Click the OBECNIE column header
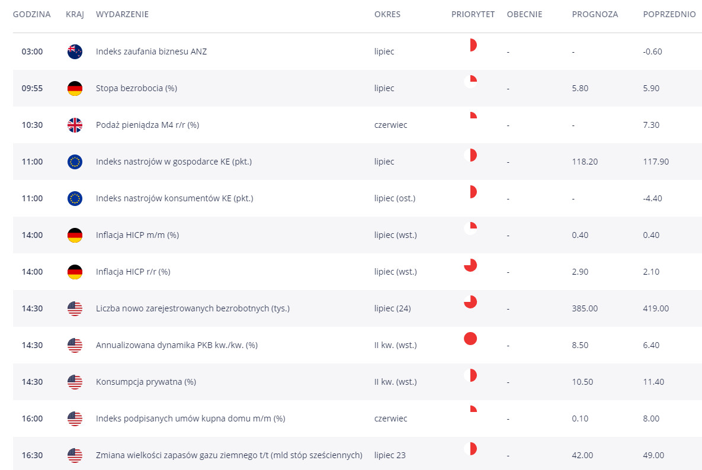 [x=524, y=14]
